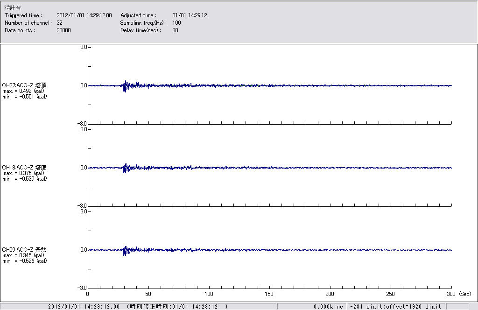Click the CH09 max. = 0.345 reading
Image resolution: width=478 pixels, height=310 pixels.
[x=23, y=255]
